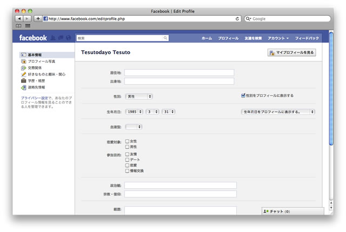Open the プライバシー設定 link
This screenshot has width=346, height=232.
(35, 98)
